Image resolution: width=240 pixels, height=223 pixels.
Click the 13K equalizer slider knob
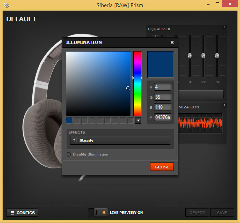click(217, 56)
